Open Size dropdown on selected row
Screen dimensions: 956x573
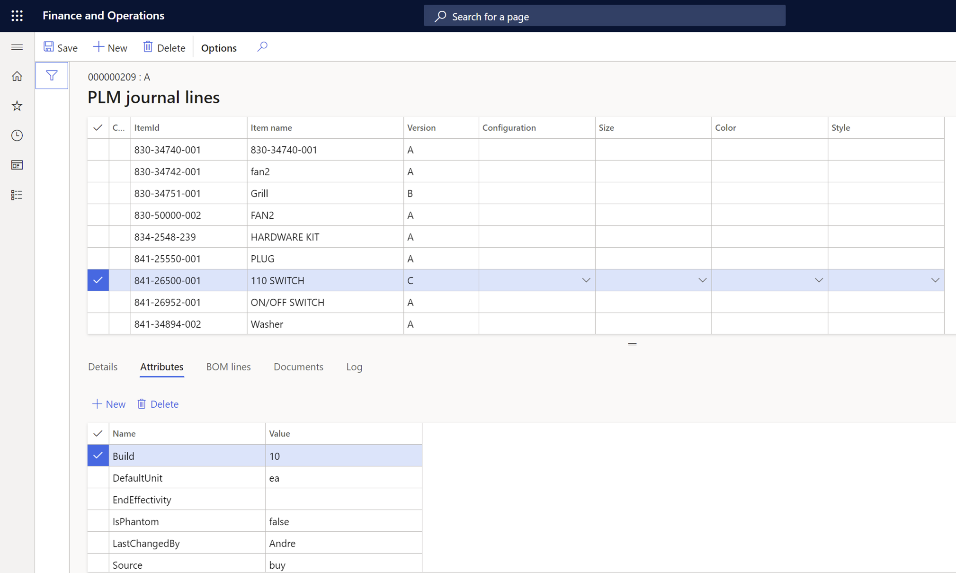point(702,280)
